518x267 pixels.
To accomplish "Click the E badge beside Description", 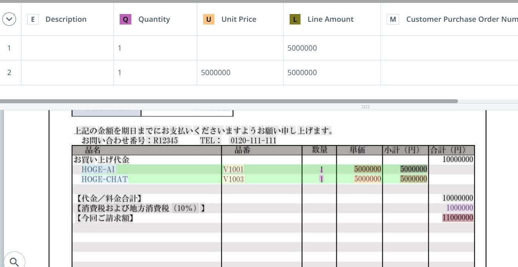I will (33, 19).
